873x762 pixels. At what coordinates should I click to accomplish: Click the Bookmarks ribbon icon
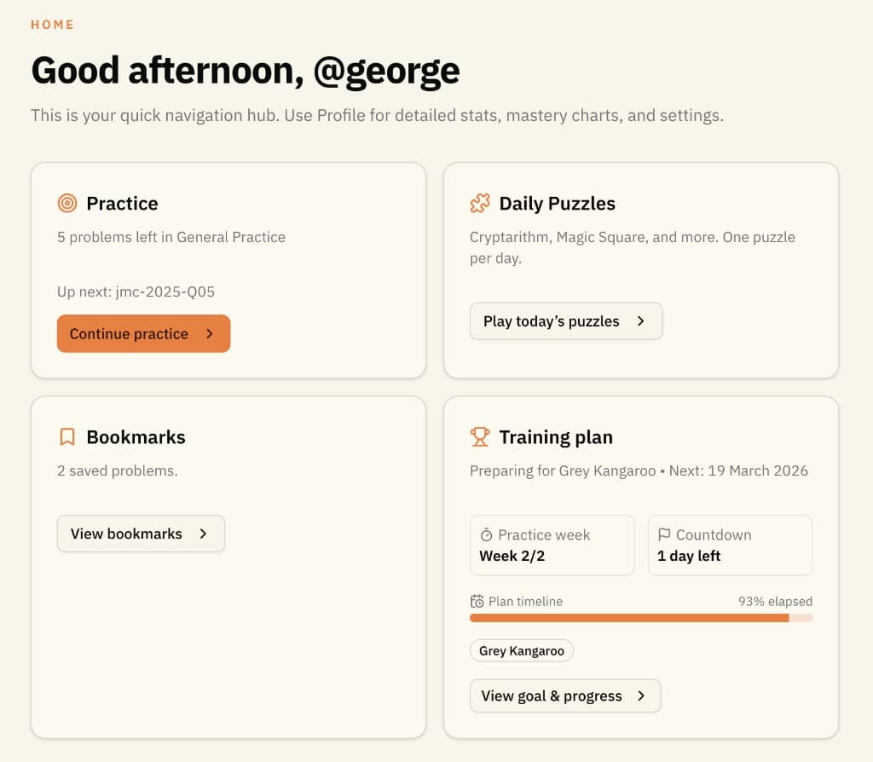coord(66,436)
